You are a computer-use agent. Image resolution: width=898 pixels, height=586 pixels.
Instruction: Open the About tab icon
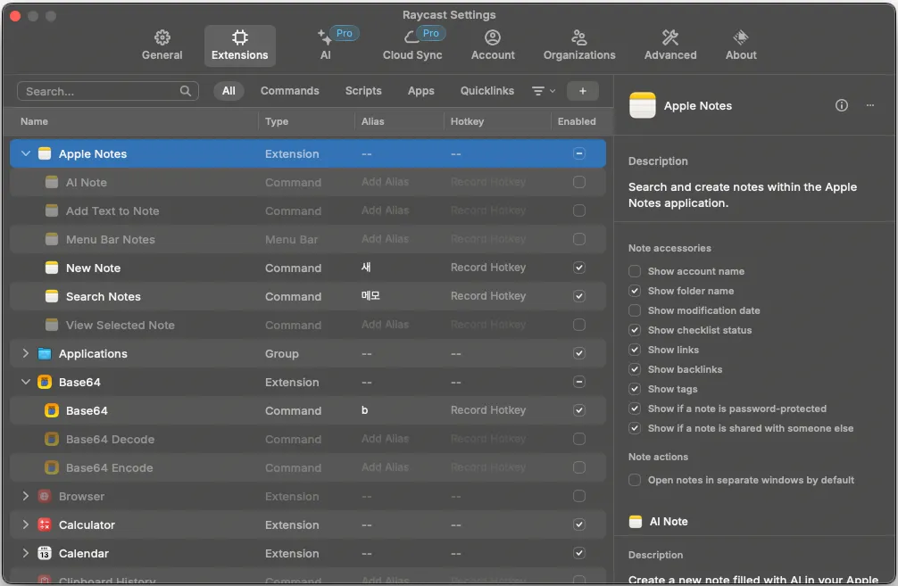point(741,37)
